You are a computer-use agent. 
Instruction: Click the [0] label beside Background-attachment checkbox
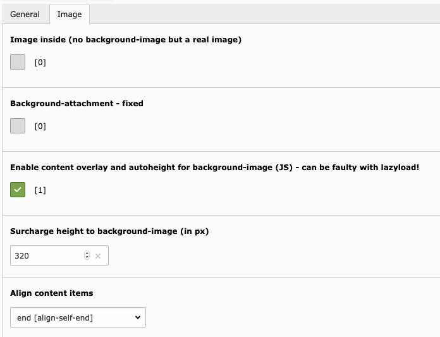click(x=40, y=126)
